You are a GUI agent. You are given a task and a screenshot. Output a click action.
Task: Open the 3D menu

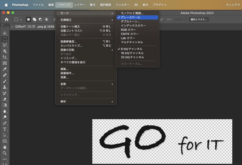[x=136, y=5]
